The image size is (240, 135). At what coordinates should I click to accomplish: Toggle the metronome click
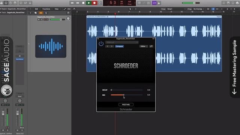click(159, 3)
